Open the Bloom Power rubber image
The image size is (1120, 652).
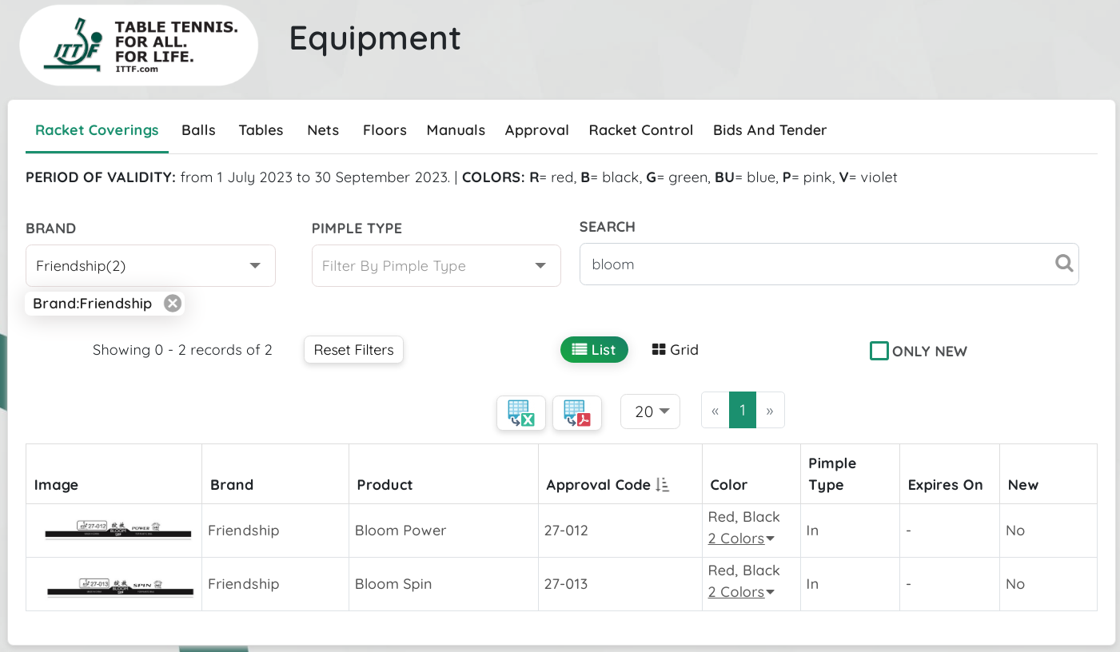coord(118,530)
